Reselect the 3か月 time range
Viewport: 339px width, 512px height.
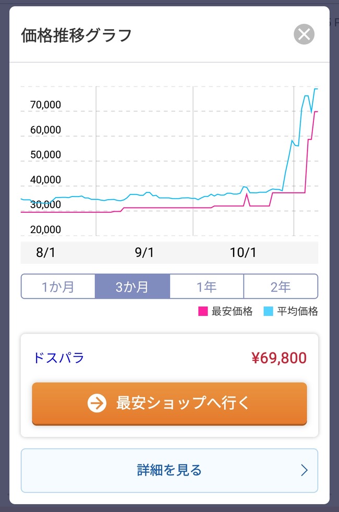tap(132, 286)
